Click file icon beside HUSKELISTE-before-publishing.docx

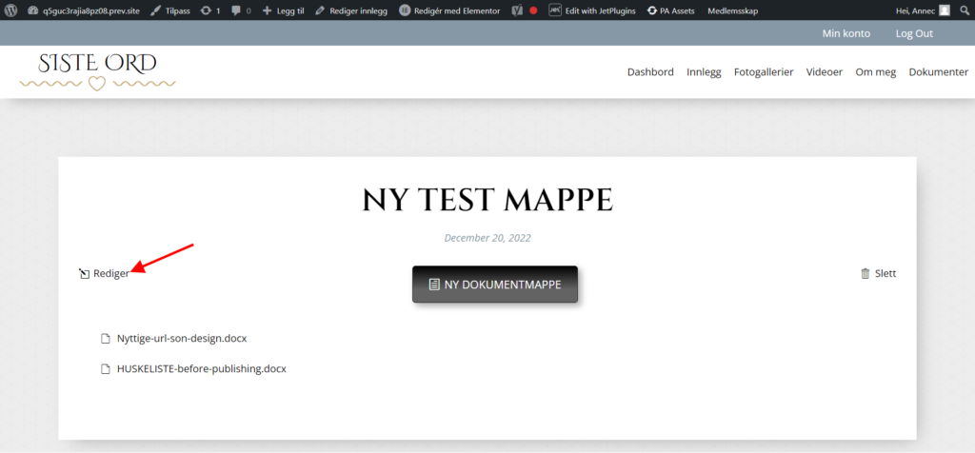[106, 369]
